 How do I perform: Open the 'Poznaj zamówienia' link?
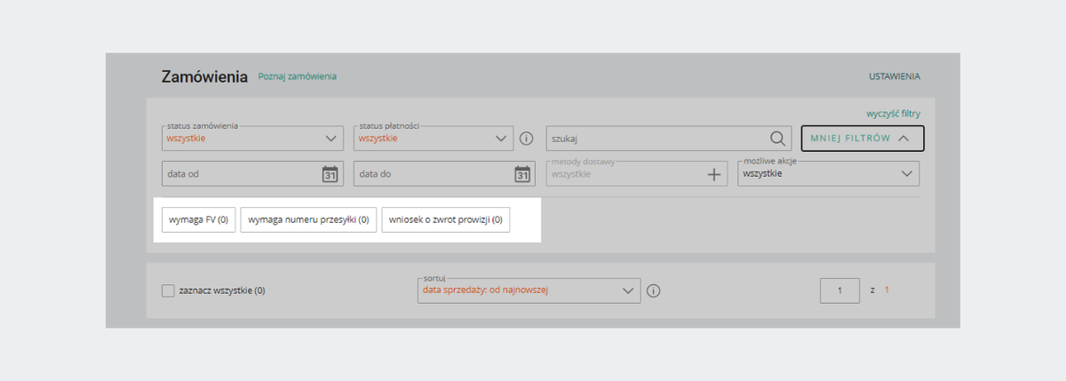tap(297, 76)
